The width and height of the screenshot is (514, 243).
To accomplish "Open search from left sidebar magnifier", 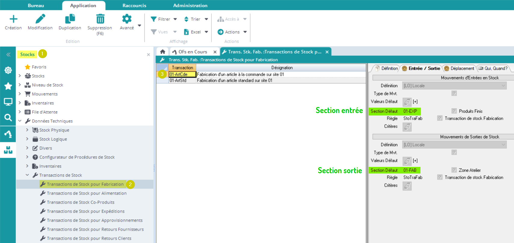I will 8,118.
